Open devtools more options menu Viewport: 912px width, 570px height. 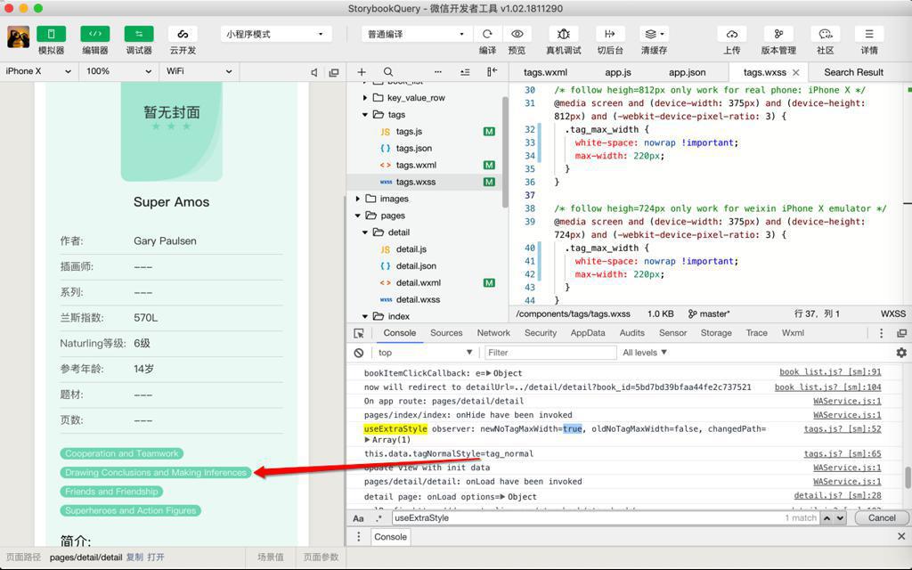click(x=881, y=333)
